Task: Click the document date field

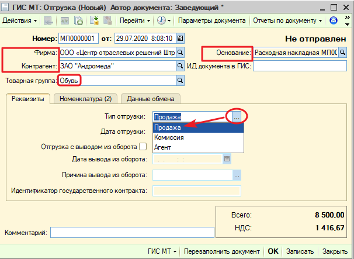Action: 145,39
